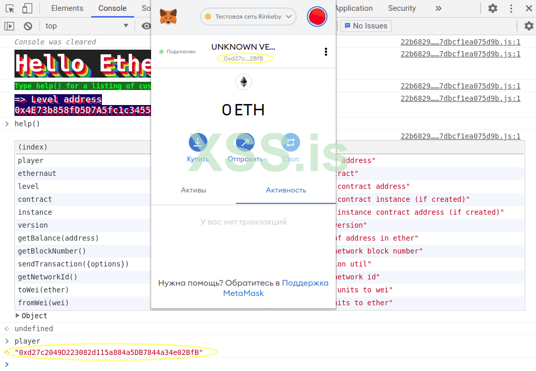The image size is (536, 371).
Task: Open the MetaMask account avatar menu
Action: pyautogui.click(x=317, y=17)
